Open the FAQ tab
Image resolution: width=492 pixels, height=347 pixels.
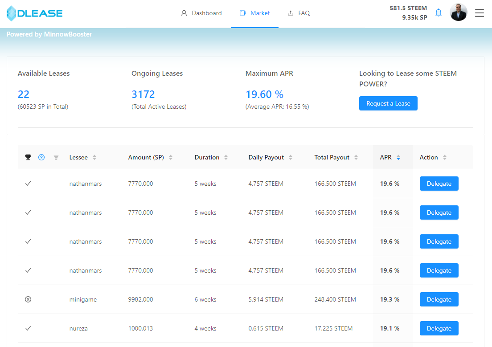299,13
